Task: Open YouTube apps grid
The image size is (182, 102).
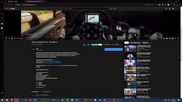Action: (170, 8)
